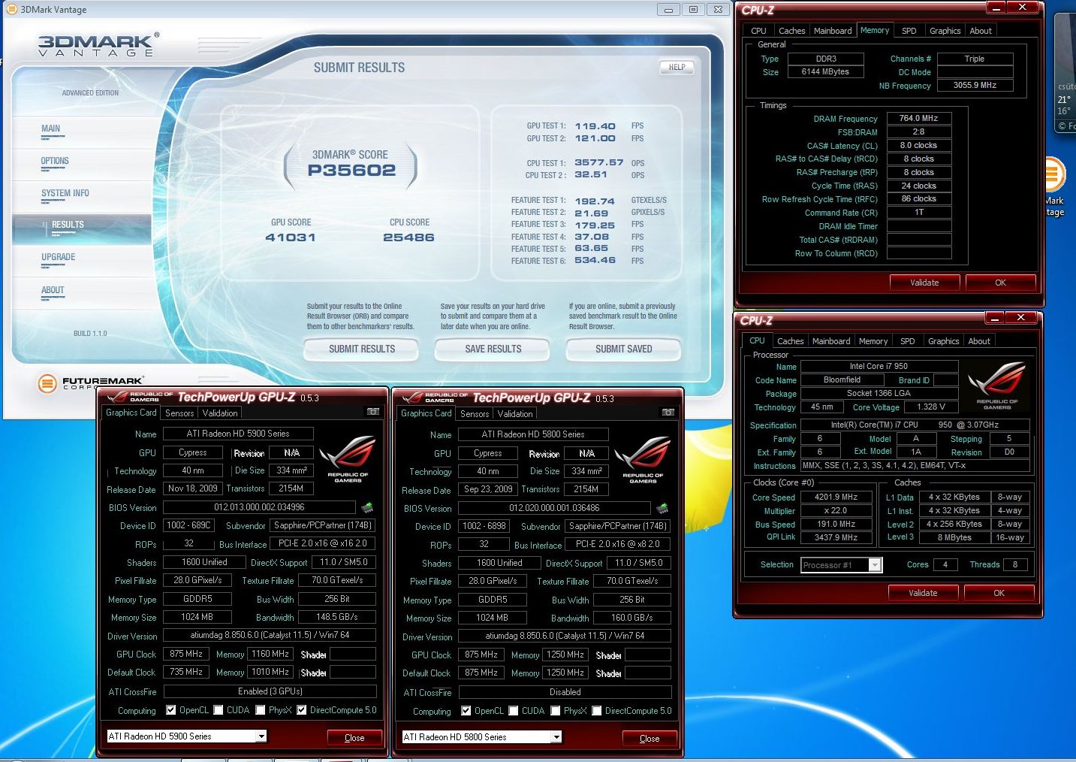
Task: Click the HELP button in 3DMark
Action: pyautogui.click(x=677, y=67)
